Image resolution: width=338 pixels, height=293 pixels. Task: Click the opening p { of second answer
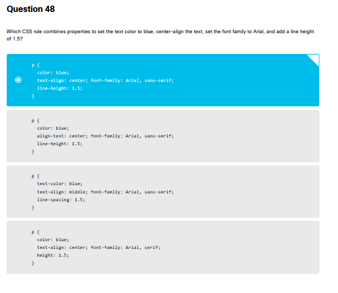[33, 120]
